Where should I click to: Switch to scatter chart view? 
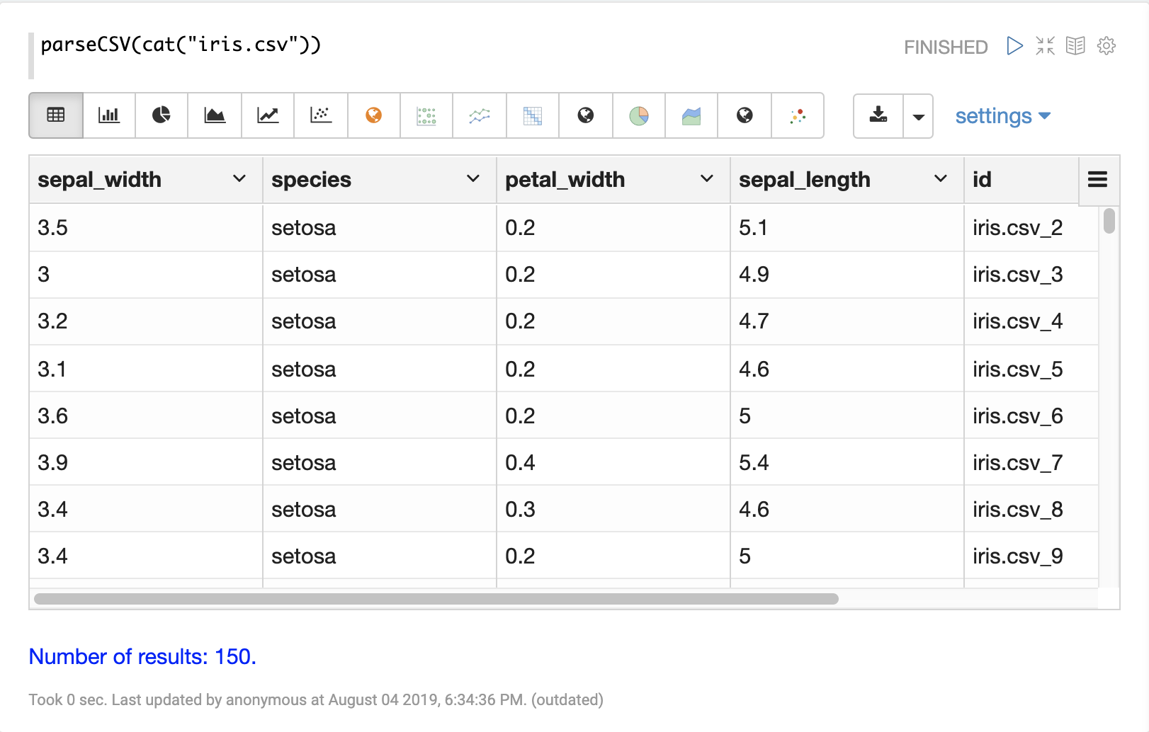(321, 115)
